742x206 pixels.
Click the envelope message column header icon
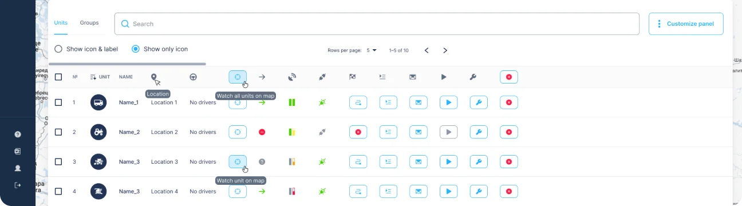413,77
